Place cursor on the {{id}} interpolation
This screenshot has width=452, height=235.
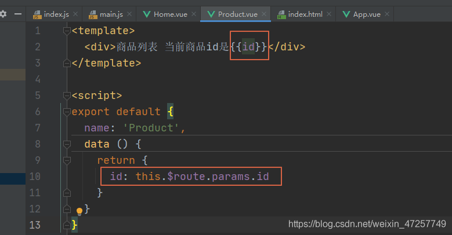pos(249,47)
